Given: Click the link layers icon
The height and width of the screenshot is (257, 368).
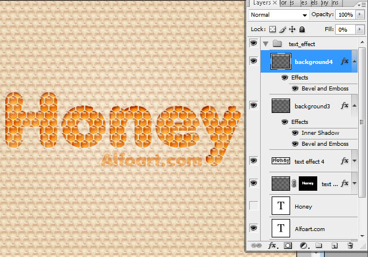Looking at the screenshot, I should [256, 245].
